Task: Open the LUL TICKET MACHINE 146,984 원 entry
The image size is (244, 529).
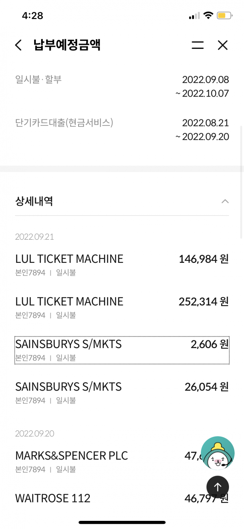Action: pos(122,264)
